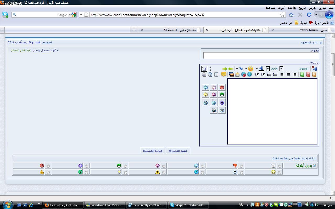The image size is (335, 209).
Task: Insert image using the picture icon
Action: tap(231, 74)
